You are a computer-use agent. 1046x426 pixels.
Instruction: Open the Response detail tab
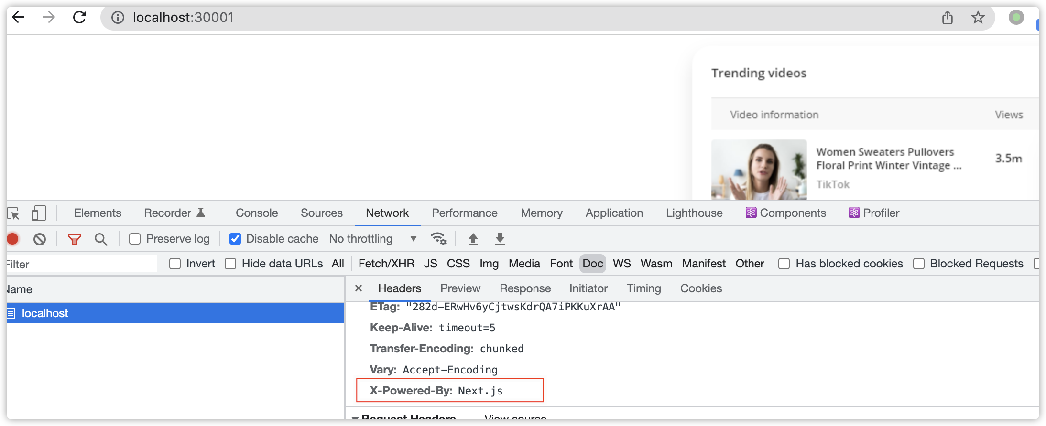pos(525,288)
